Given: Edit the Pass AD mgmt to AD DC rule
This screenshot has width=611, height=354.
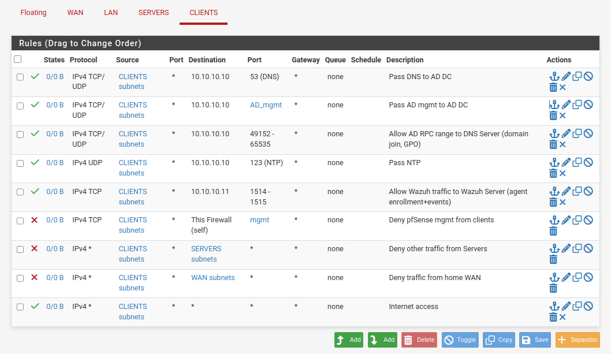Looking at the screenshot, I should tap(566, 105).
